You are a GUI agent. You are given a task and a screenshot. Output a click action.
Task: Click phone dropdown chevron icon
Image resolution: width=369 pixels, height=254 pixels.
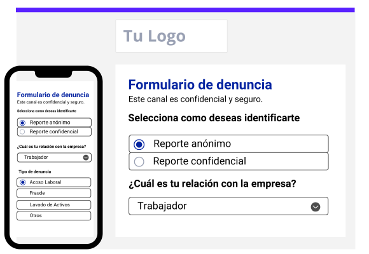(86, 157)
